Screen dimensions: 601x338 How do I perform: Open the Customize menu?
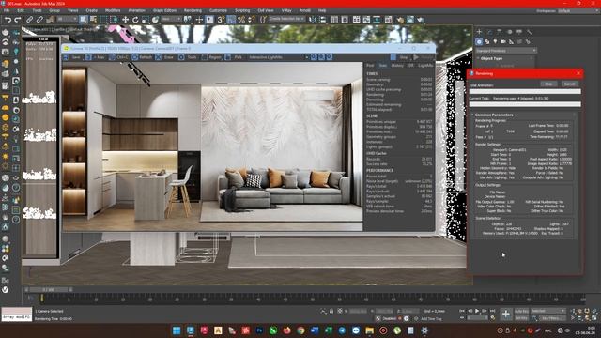coord(218,10)
